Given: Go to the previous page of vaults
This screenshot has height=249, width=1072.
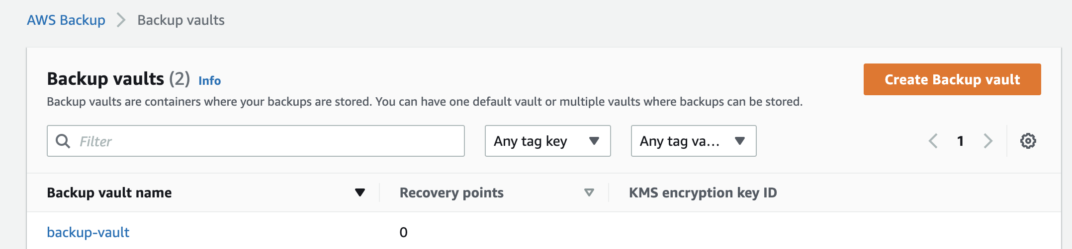Looking at the screenshot, I should [933, 141].
